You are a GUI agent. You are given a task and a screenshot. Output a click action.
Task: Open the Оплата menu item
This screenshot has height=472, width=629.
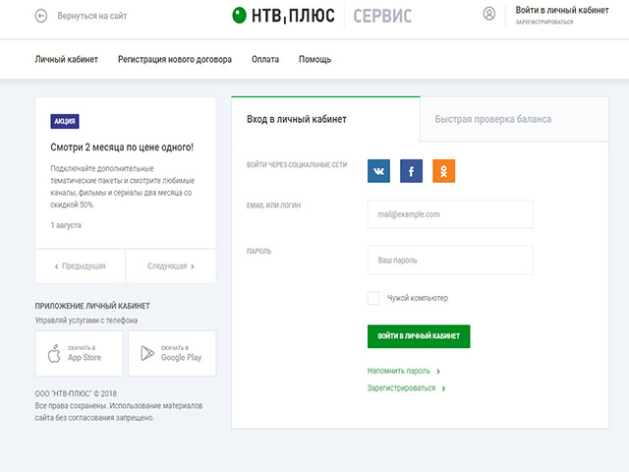pos(265,59)
